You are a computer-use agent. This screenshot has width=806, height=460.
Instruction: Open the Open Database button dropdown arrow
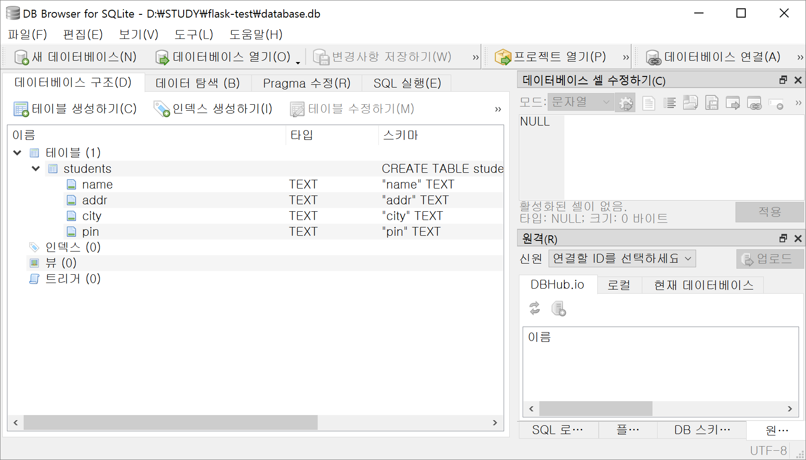298,63
